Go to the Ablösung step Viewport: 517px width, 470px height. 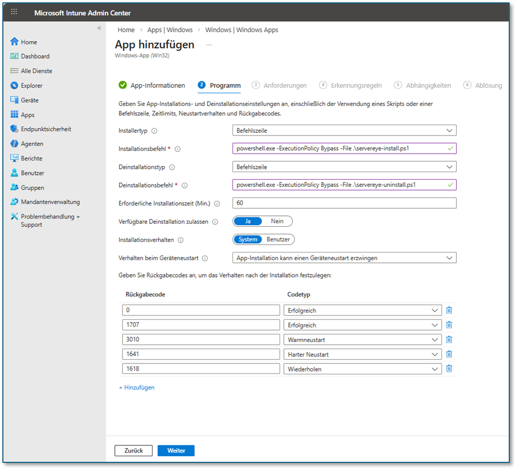483,85
